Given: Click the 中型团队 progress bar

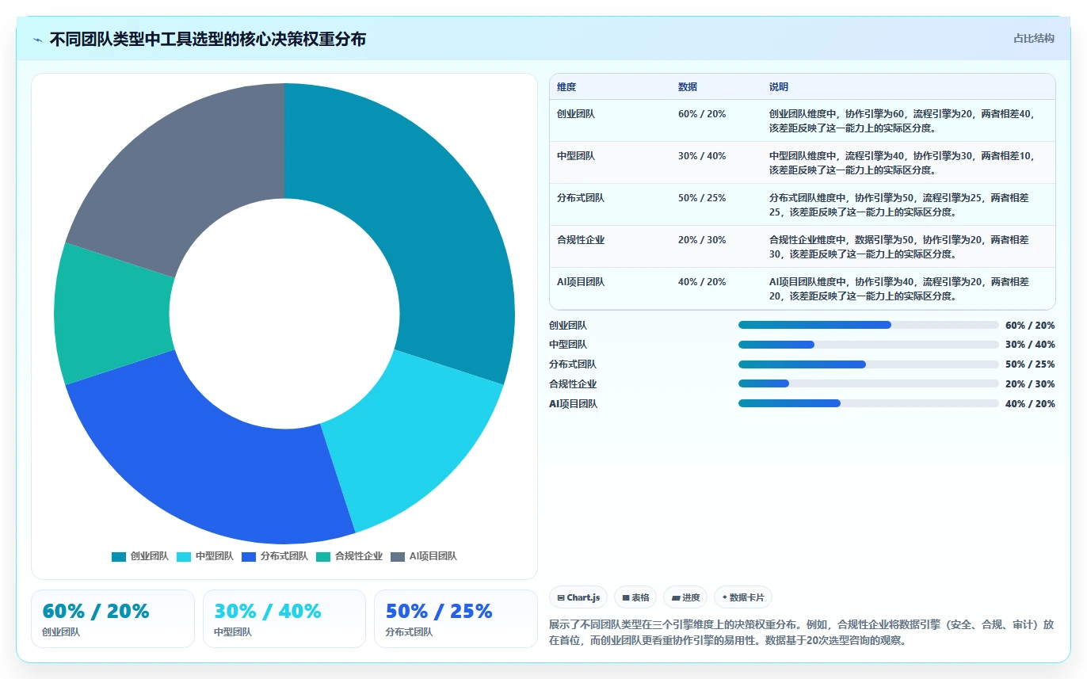Looking at the screenshot, I should click(868, 345).
